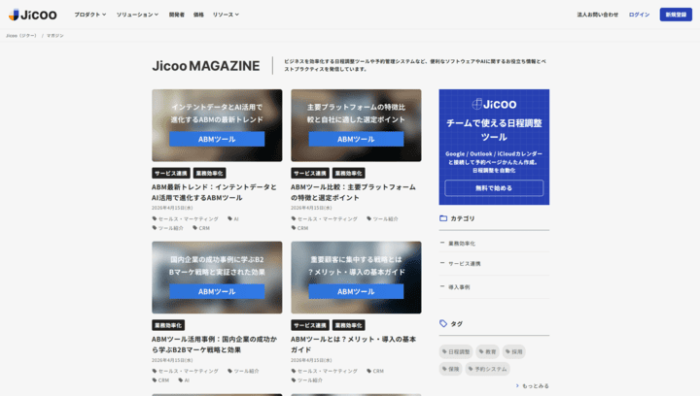Click AI tag under ABMツール活用事例 article
700x396 pixels.
point(184,380)
